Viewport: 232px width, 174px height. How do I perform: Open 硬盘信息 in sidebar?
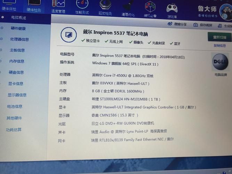click(x=16, y=72)
